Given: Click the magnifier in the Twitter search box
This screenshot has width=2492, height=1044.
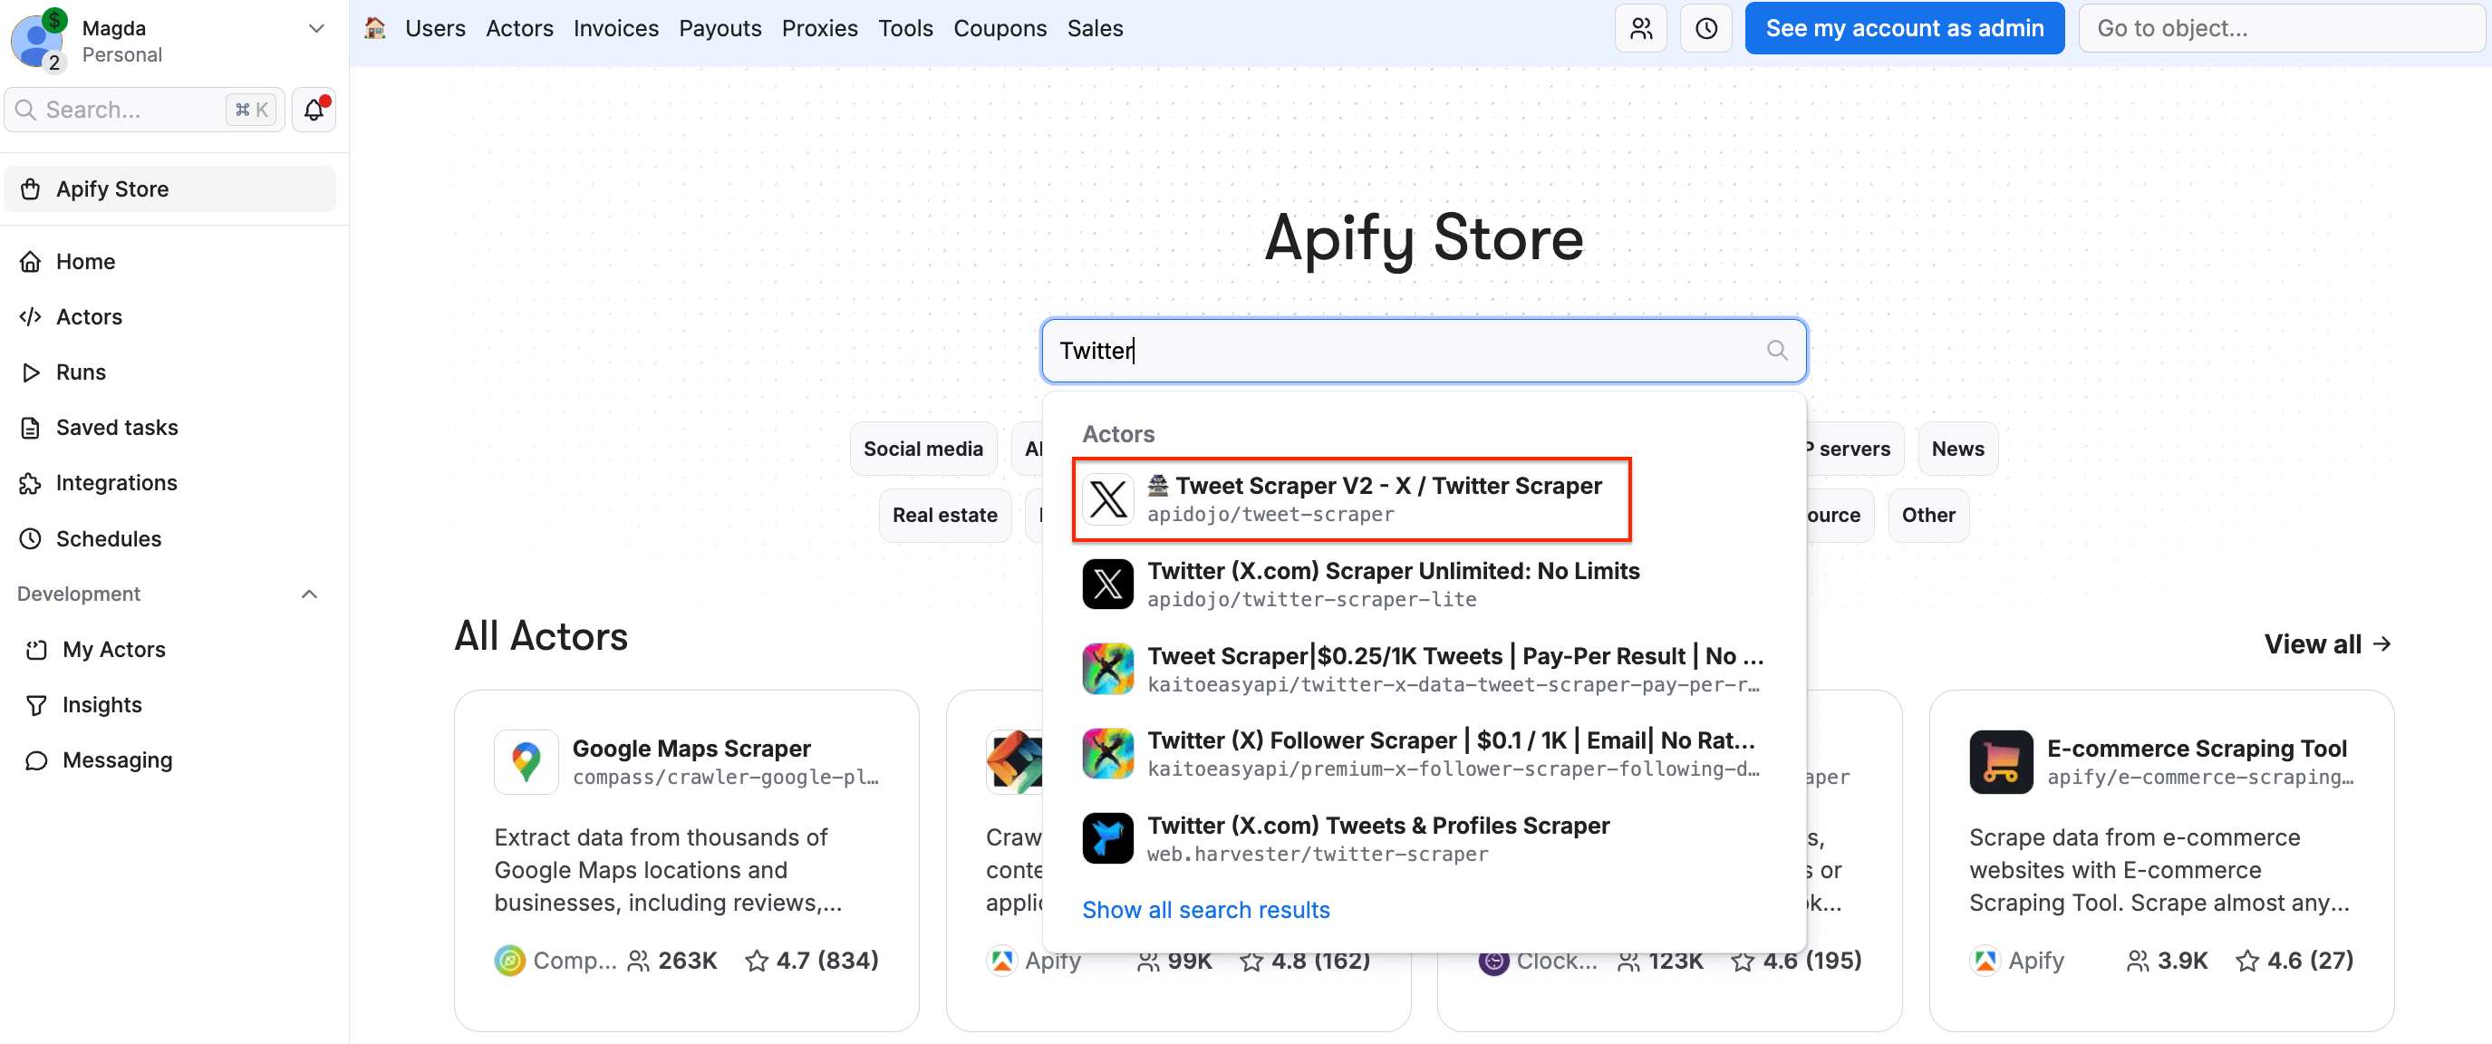Looking at the screenshot, I should (1776, 350).
